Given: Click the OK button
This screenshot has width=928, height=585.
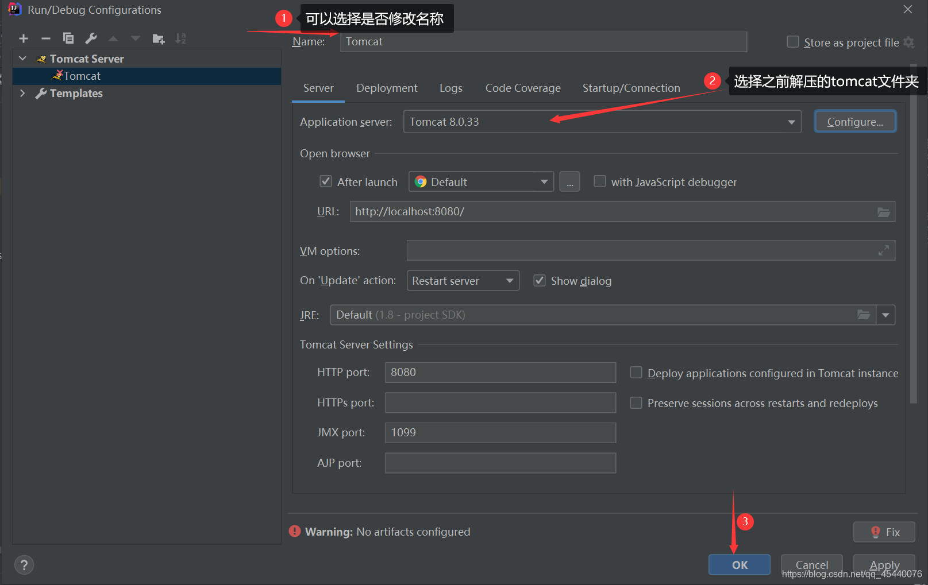Looking at the screenshot, I should [740, 565].
